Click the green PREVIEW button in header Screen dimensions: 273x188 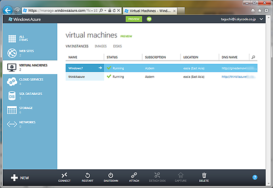[x=133, y=19]
